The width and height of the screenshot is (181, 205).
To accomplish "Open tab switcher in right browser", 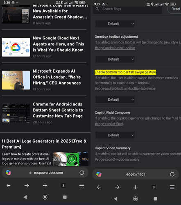I will pos(154,187).
